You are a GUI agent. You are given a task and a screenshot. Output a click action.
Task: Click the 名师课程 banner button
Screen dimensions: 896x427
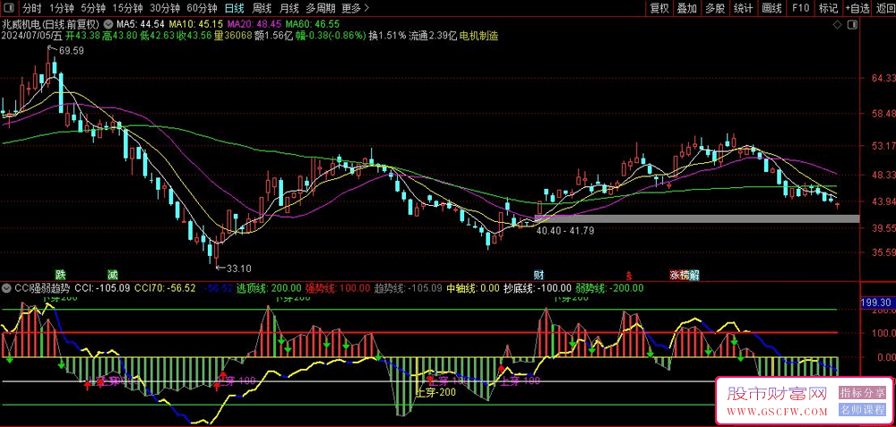pos(862,410)
